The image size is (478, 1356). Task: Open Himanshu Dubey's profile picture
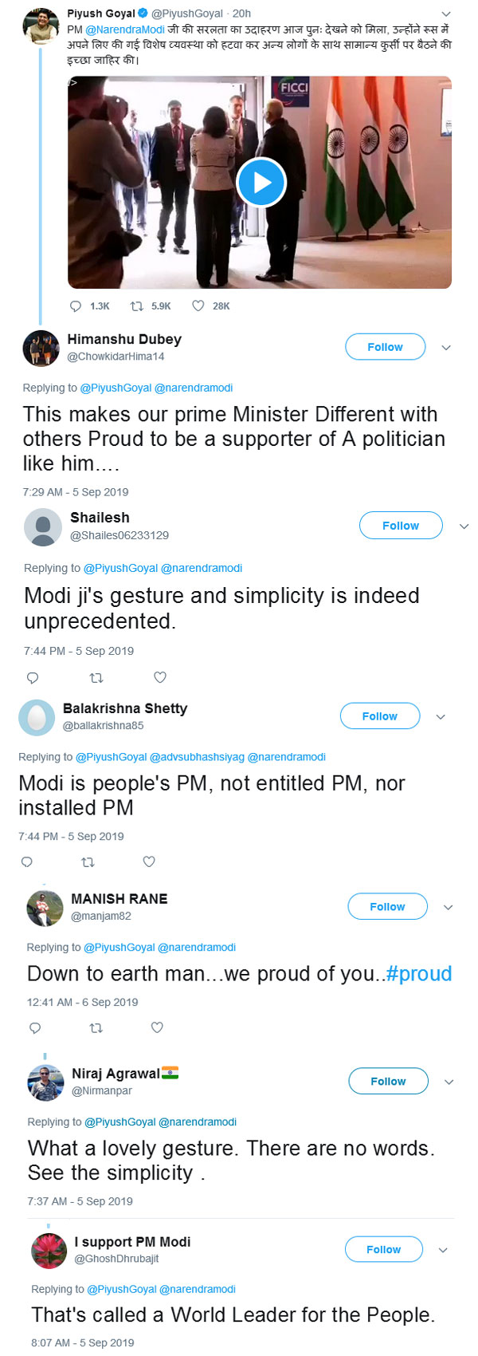(41, 349)
